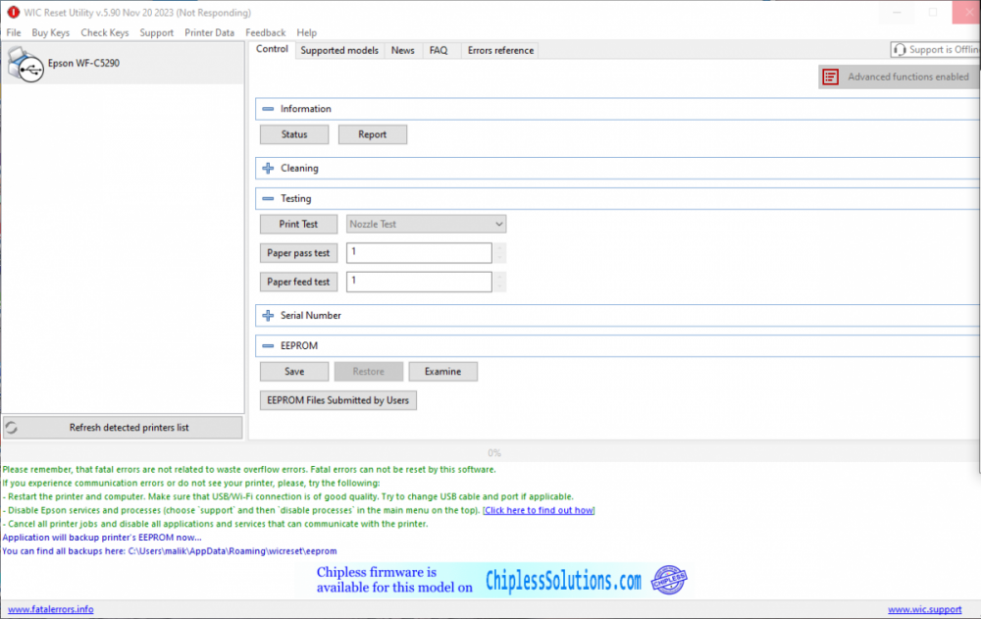Open the Printer Data menu
This screenshot has width=981, height=619.
tap(209, 32)
